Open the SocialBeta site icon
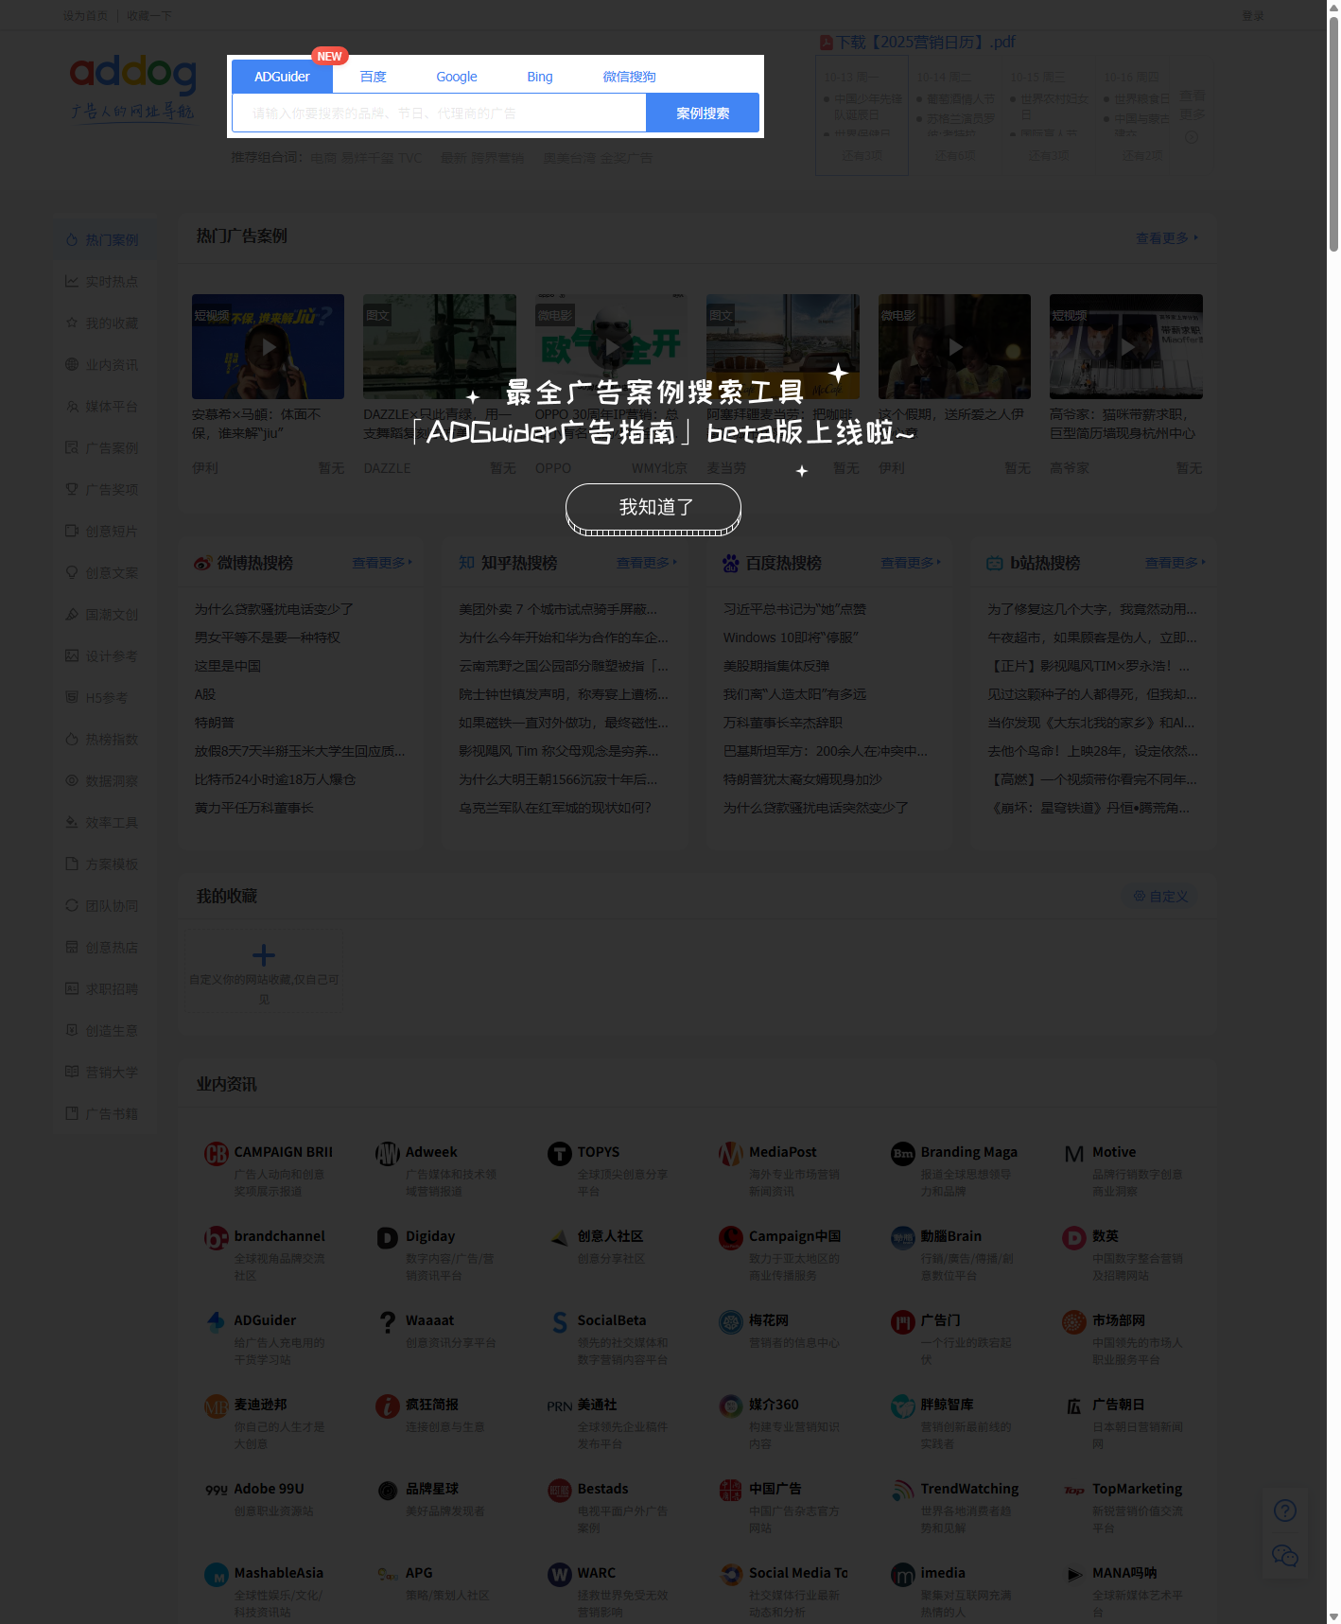The image size is (1341, 1624). [x=560, y=1322]
